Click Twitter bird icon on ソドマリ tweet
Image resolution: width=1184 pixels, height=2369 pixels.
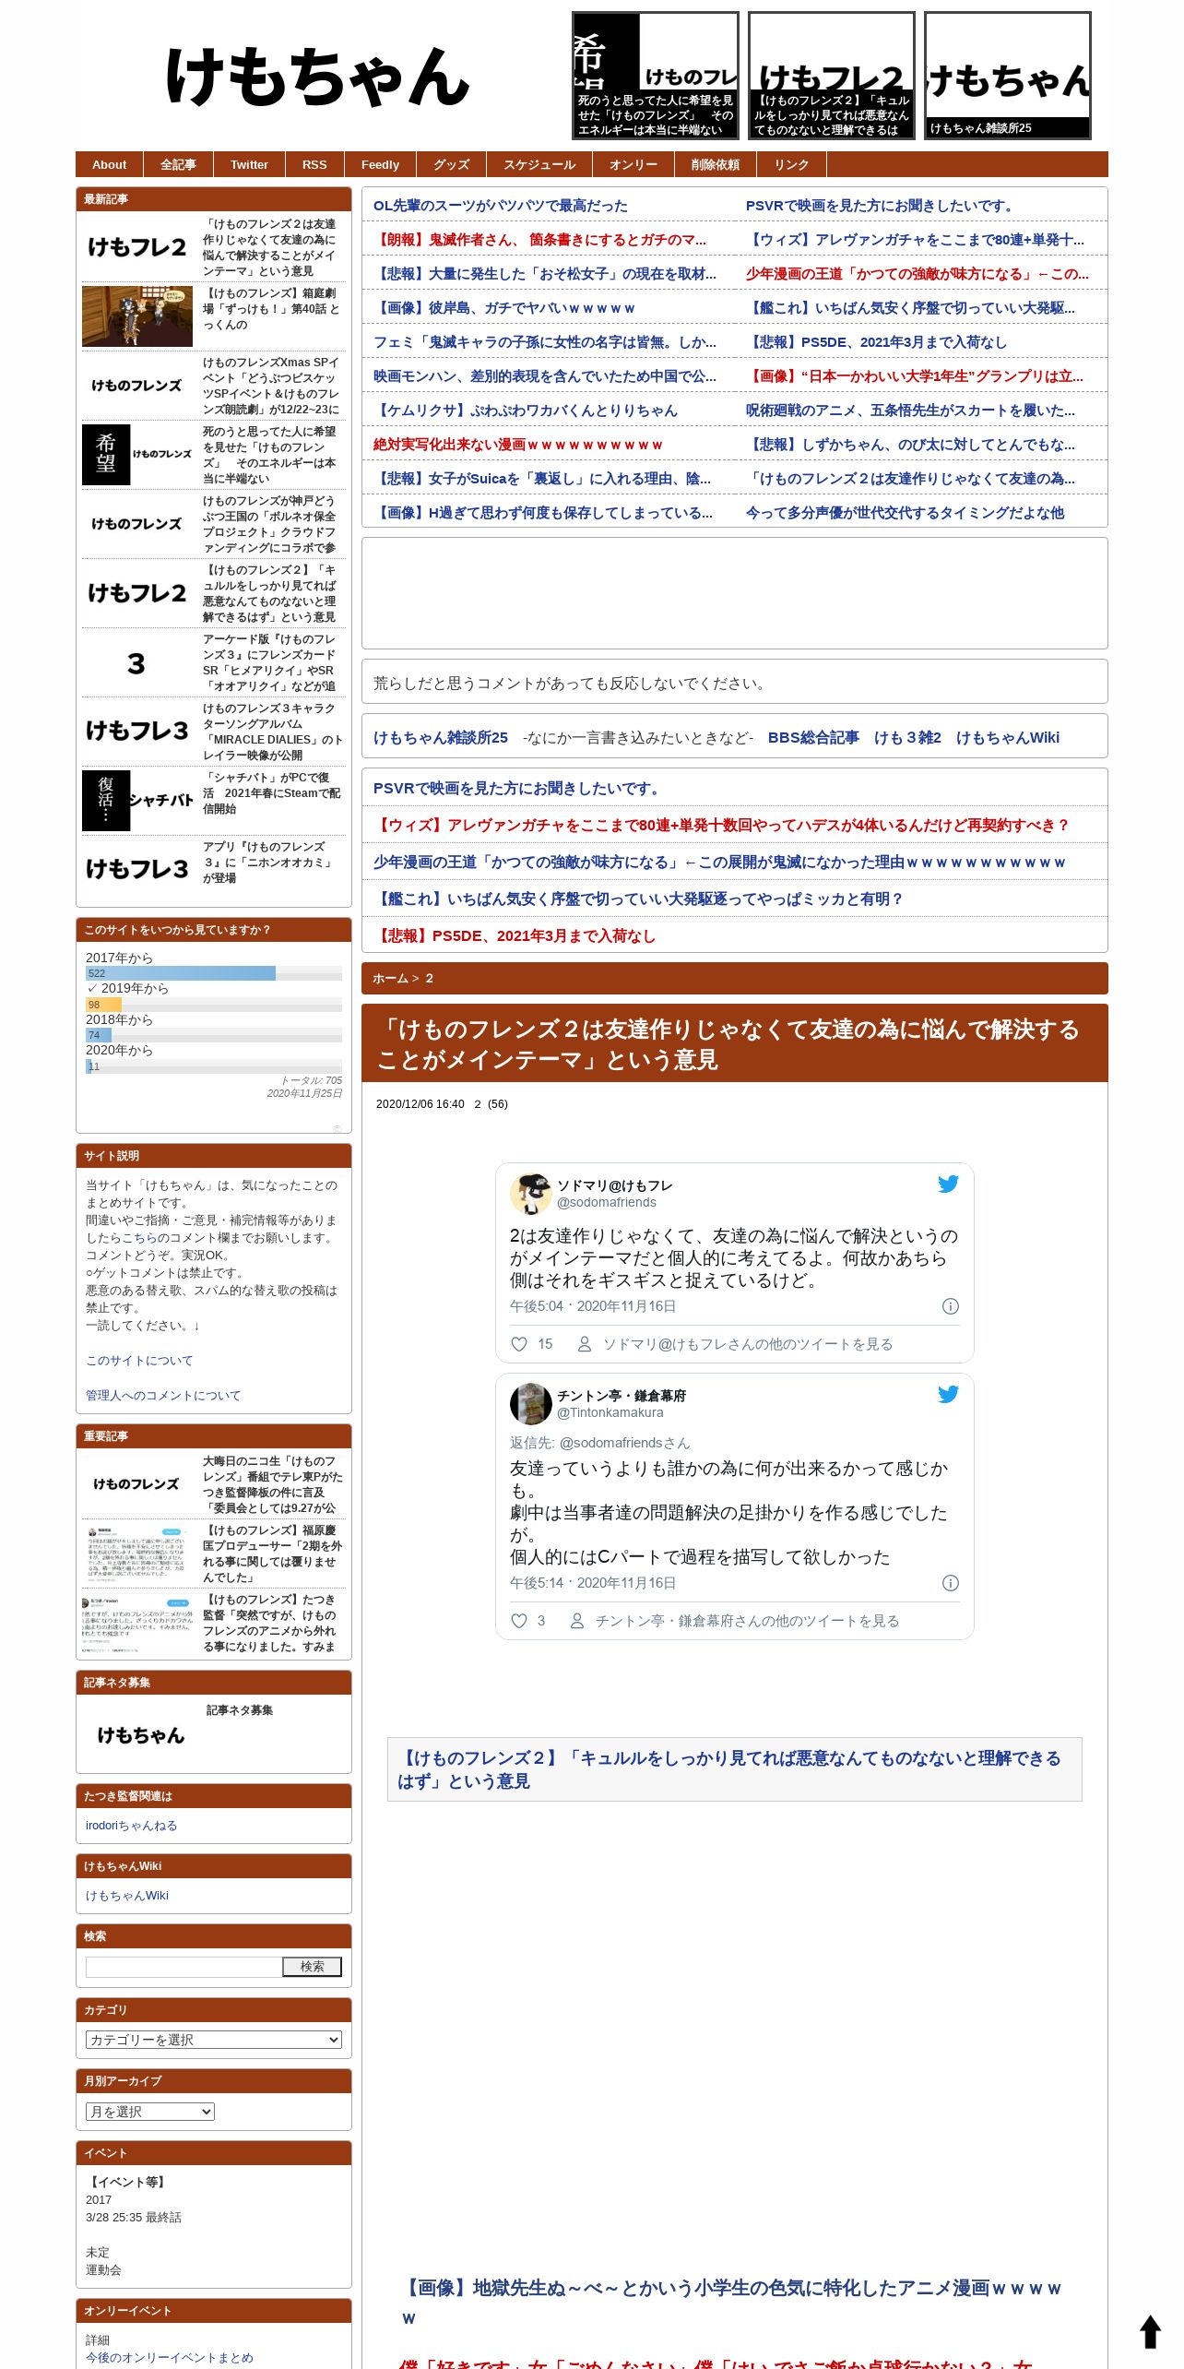click(948, 1184)
